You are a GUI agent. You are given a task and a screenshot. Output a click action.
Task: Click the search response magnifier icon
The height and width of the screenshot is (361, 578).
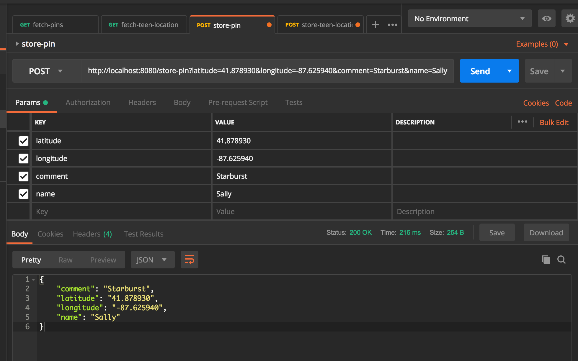[561, 260]
